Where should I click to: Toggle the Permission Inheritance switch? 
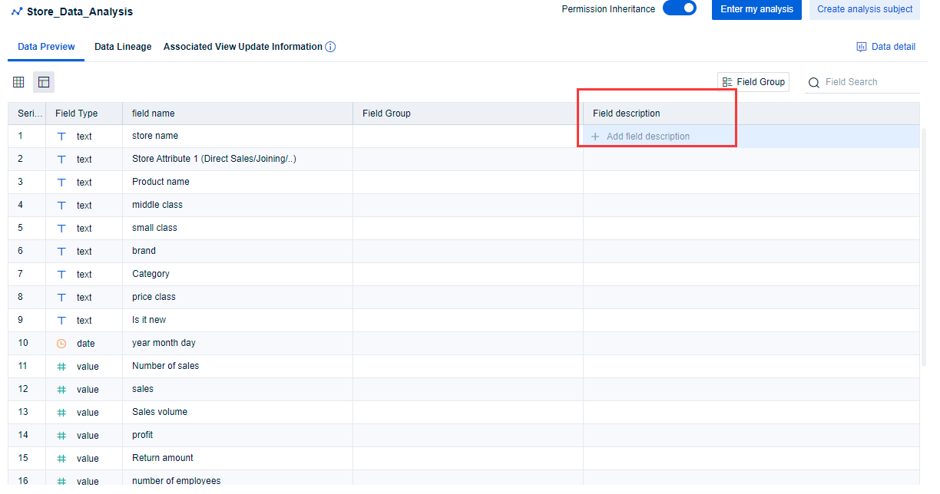click(x=680, y=8)
